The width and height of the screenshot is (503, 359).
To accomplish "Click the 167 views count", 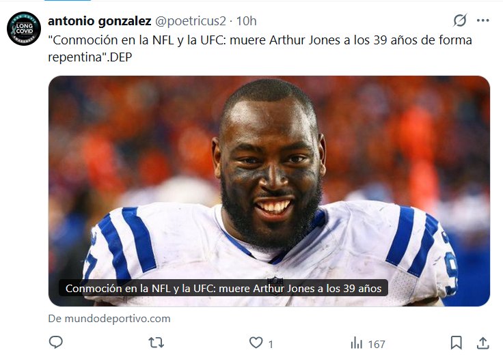I will pyautogui.click(x=377, y=344).
